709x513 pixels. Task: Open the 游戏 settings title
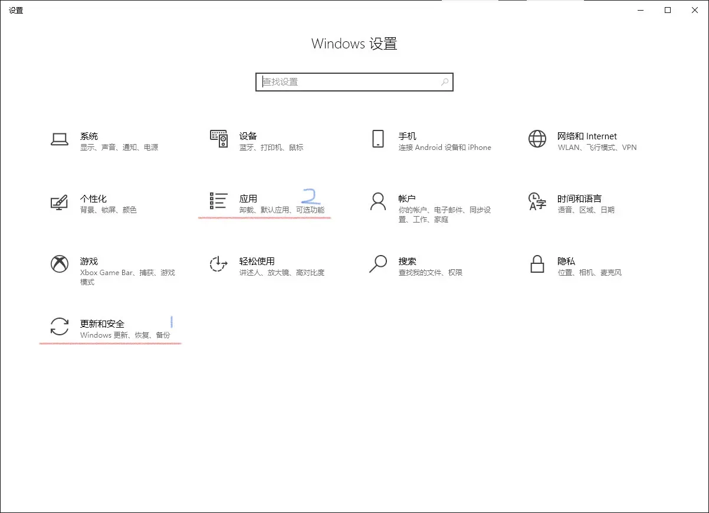pyautogui.click(x=89, y=262)
